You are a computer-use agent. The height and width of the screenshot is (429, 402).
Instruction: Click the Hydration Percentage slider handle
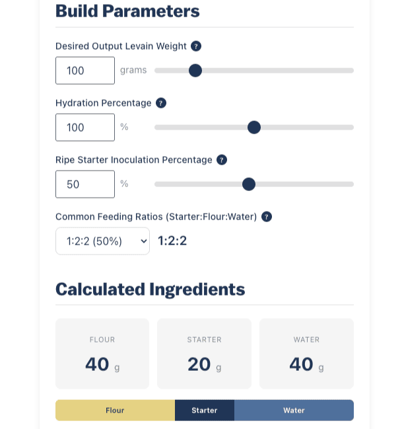tap(254, 128)
